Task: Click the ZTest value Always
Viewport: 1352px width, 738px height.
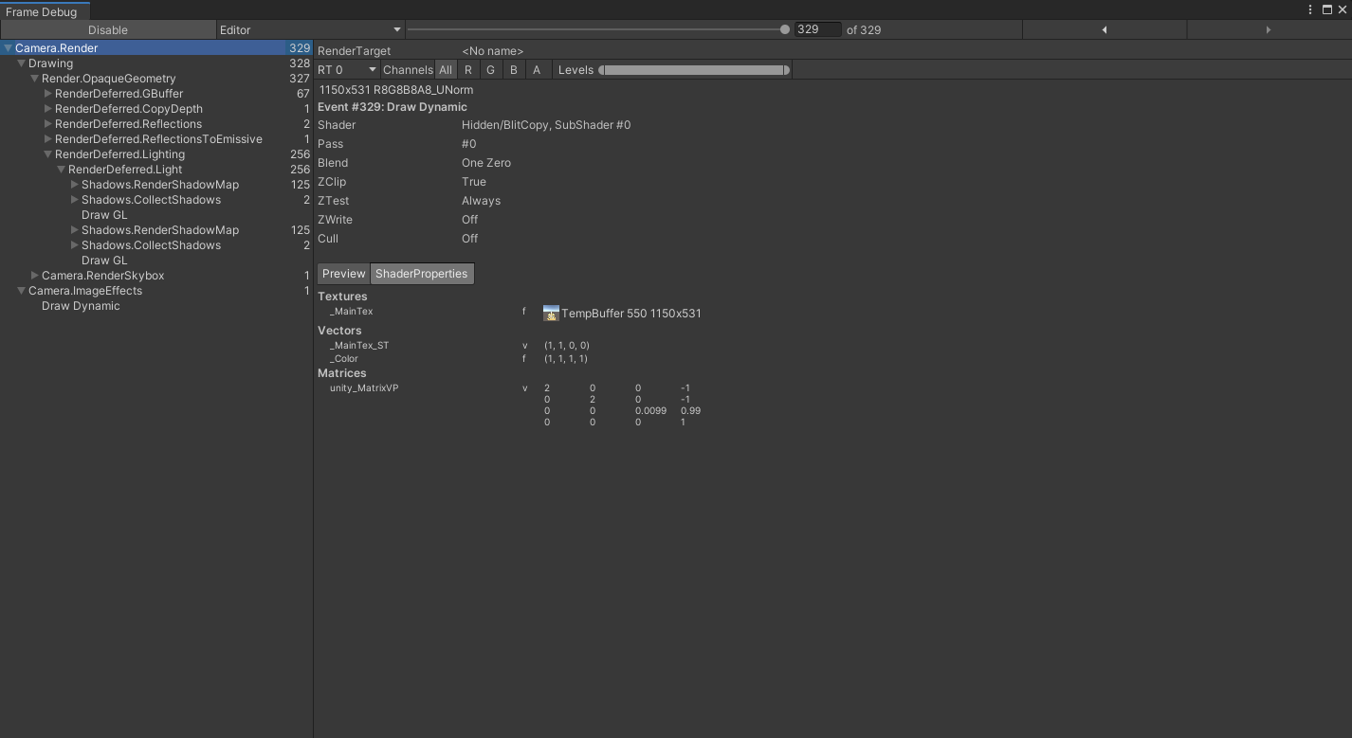Action: (x=481, y=201)
